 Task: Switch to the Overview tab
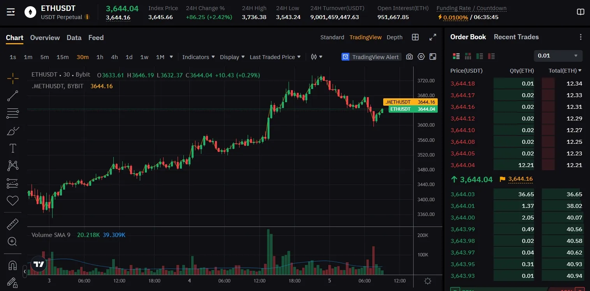(x=45, y=38)
